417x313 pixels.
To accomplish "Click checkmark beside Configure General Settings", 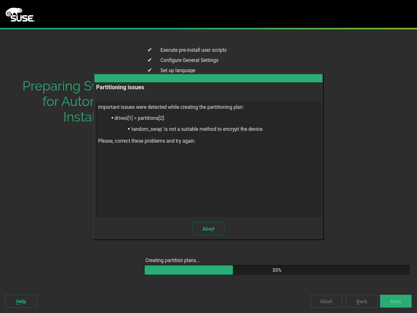I will tap(149, 60).
